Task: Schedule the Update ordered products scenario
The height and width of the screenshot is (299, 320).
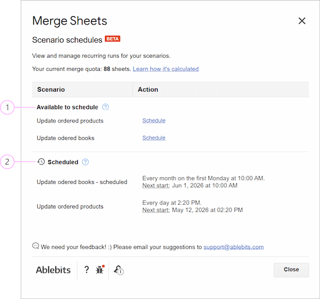Action: tap(154, 121)
